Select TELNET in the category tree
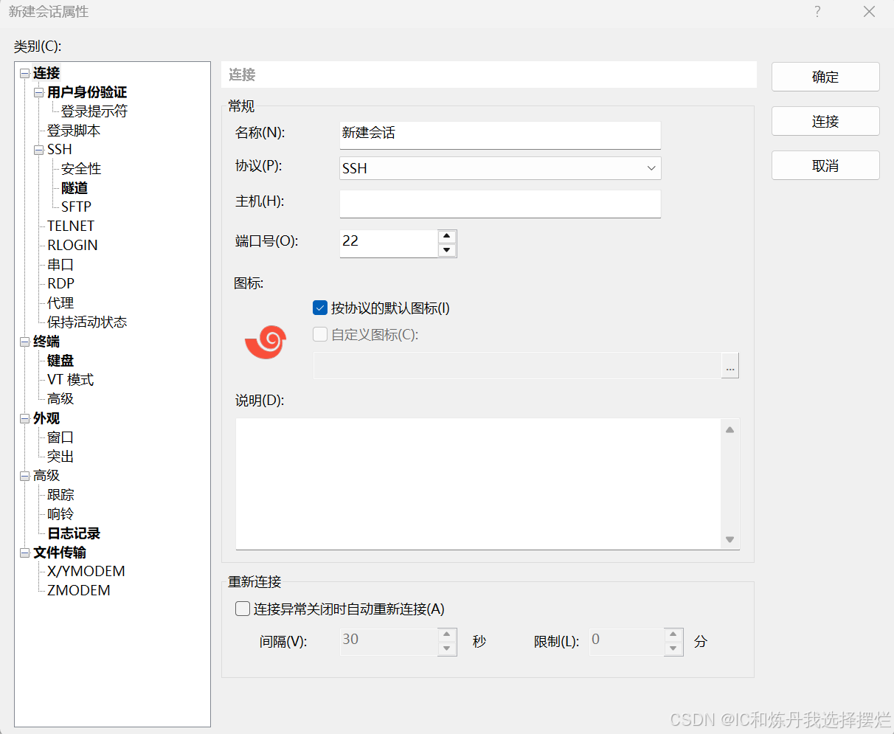This screenshot has width=894, height=734. click(x=71, y=226)
